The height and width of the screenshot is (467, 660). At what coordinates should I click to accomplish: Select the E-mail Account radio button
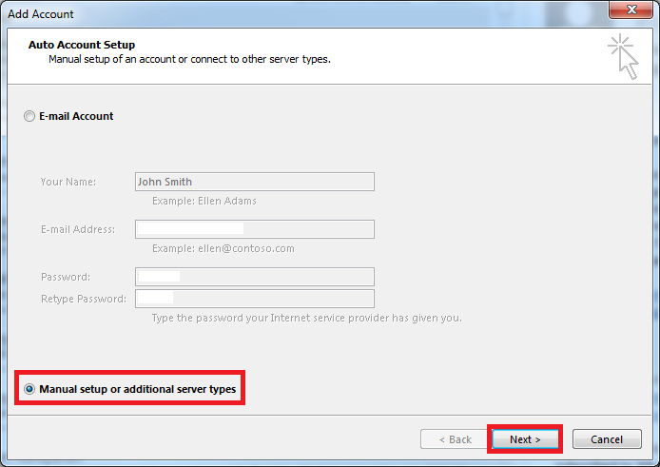(29, 116)
